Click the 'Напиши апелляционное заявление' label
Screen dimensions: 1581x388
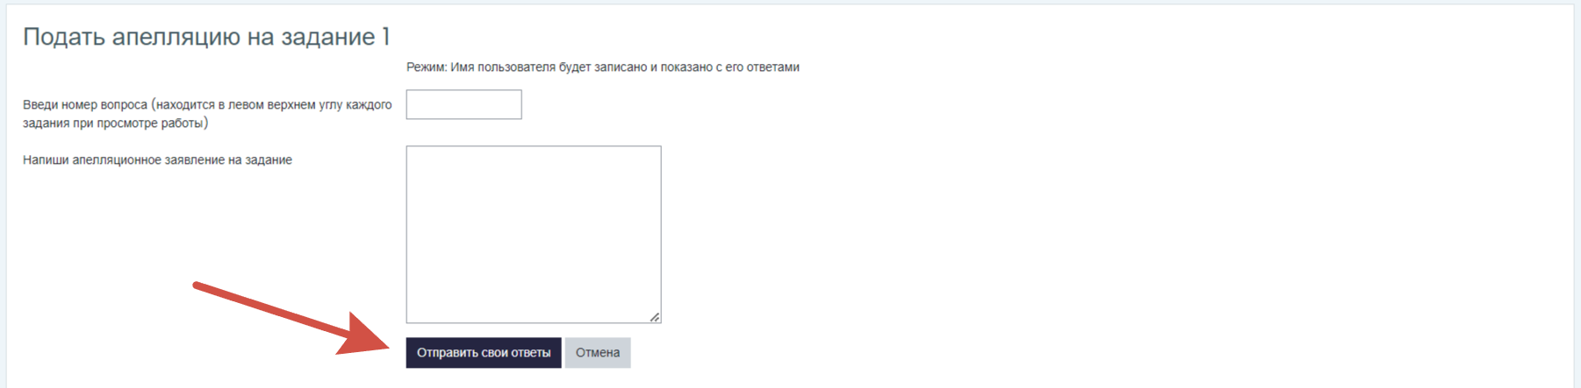157,160
